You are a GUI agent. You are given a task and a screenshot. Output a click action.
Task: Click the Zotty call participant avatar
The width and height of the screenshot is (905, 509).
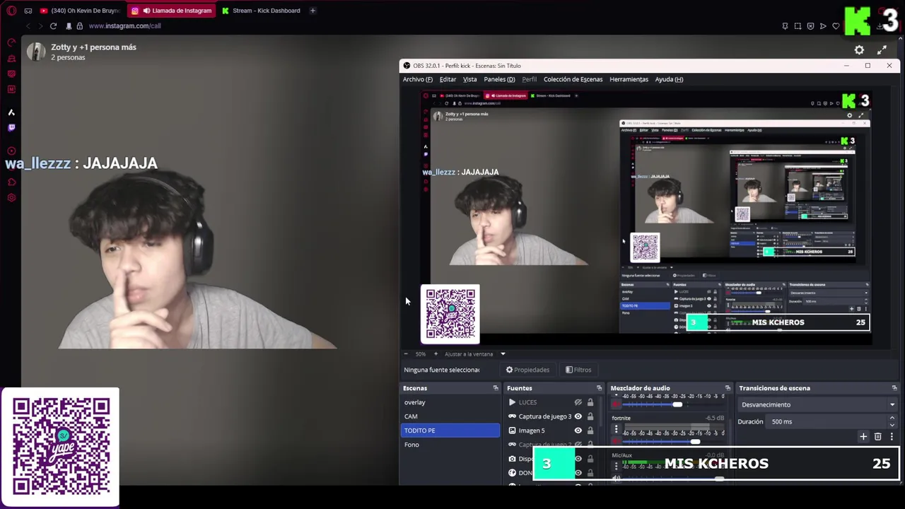(x=36, y=52)
